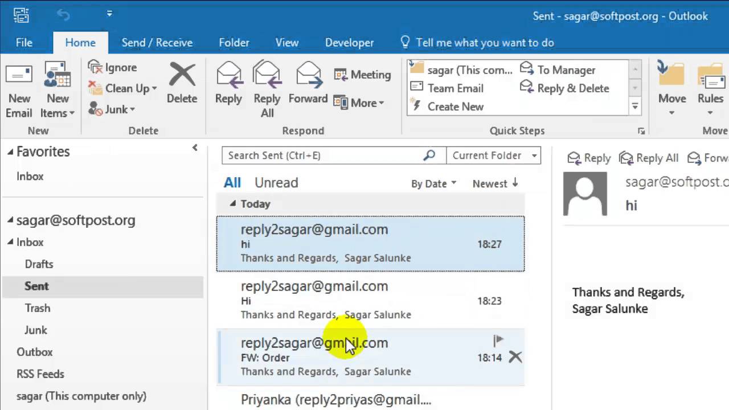This screenshot has width=729, height=410.
Task: Open the Junk dropdown
Action: click(x=112, y=109)
